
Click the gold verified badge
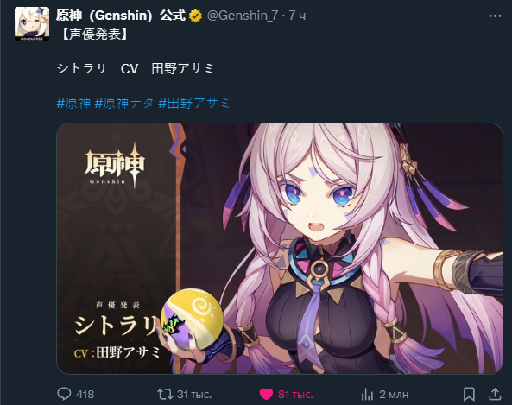(196, 16)
